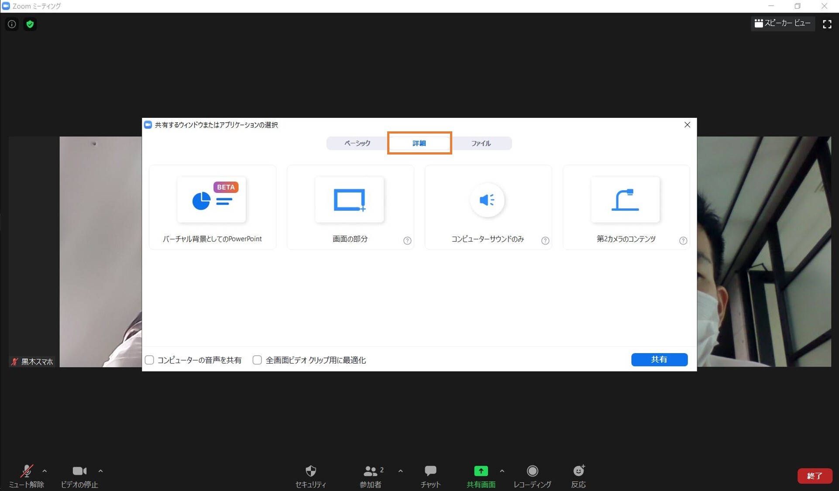Start レコーディング of the meeting
The width and height of the screenshot is (839, 491).
click(532, 476)
